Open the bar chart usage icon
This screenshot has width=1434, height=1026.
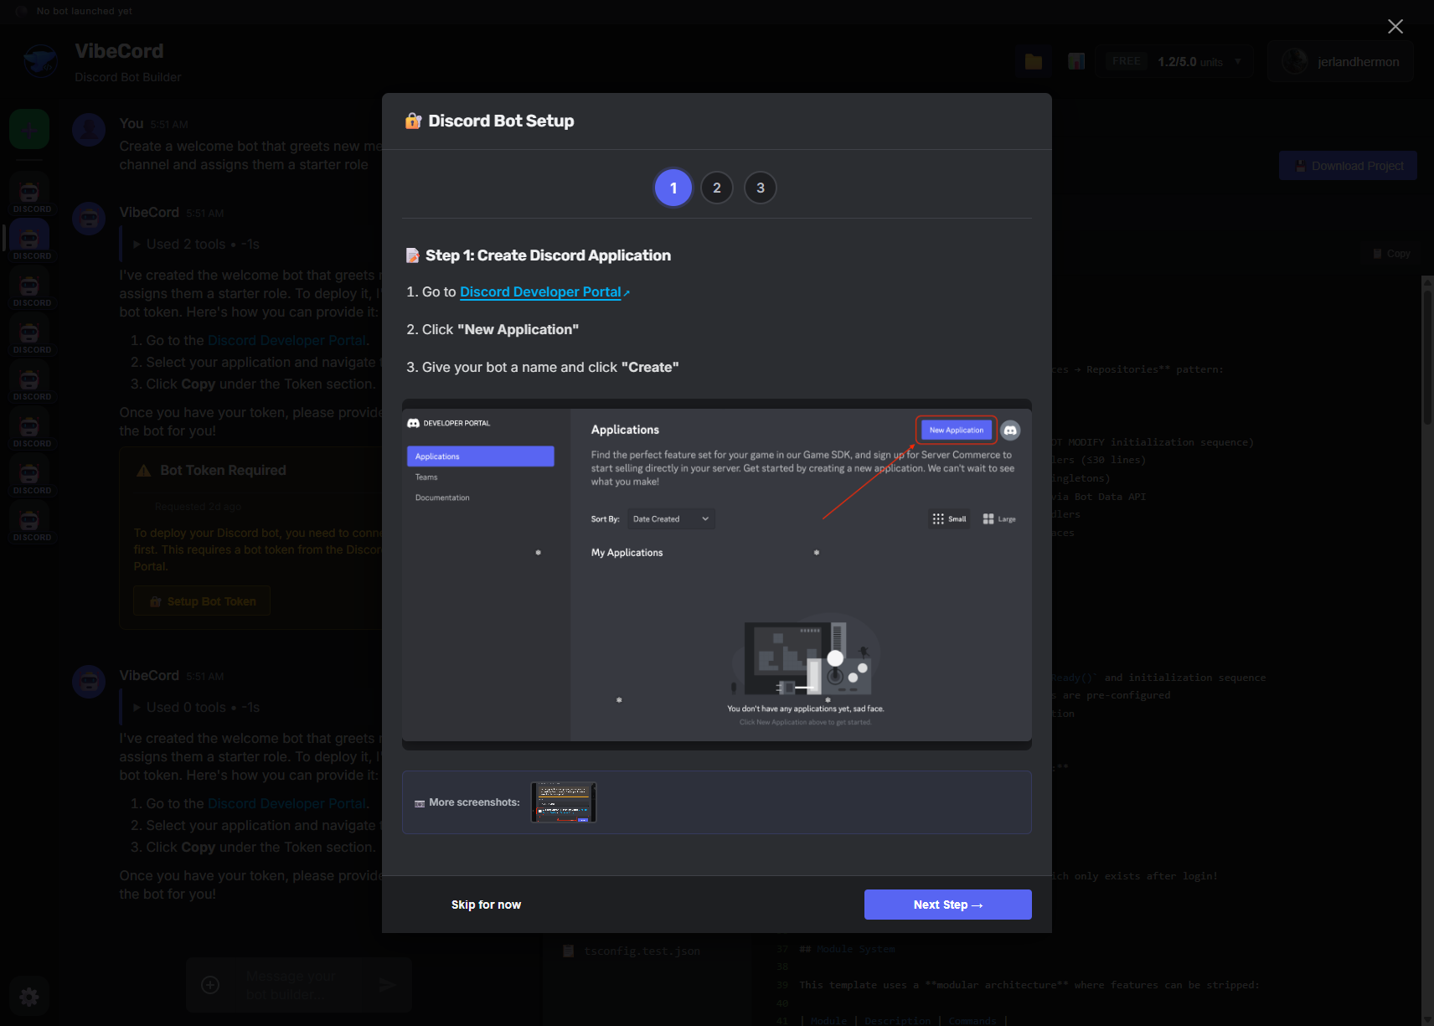point(1076,62)
